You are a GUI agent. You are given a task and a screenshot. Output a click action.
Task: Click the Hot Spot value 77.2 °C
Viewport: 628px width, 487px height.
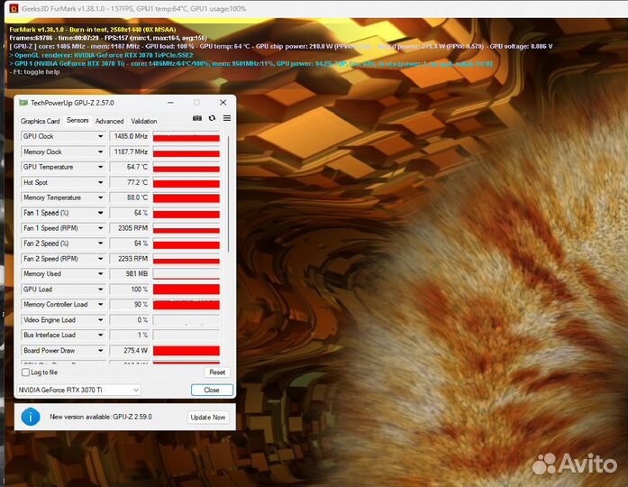130,182
